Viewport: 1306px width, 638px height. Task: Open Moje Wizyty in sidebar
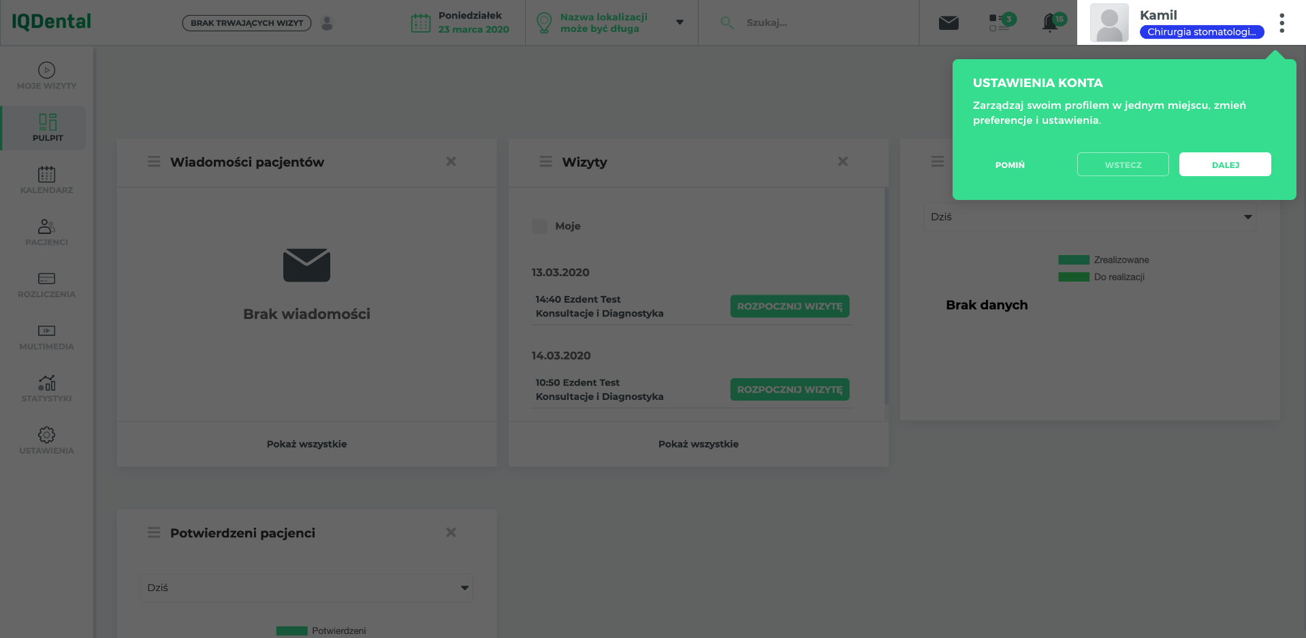click(x=46, y=76)
